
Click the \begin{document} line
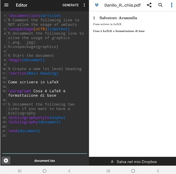coord(26,60)
